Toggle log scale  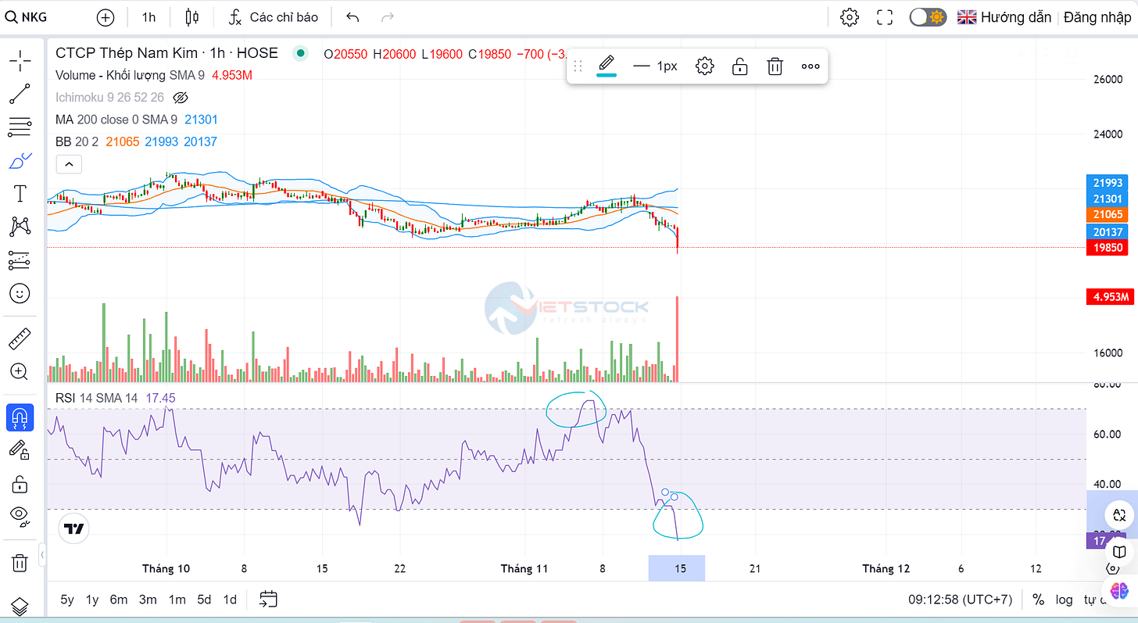(x=1064, y=600)
